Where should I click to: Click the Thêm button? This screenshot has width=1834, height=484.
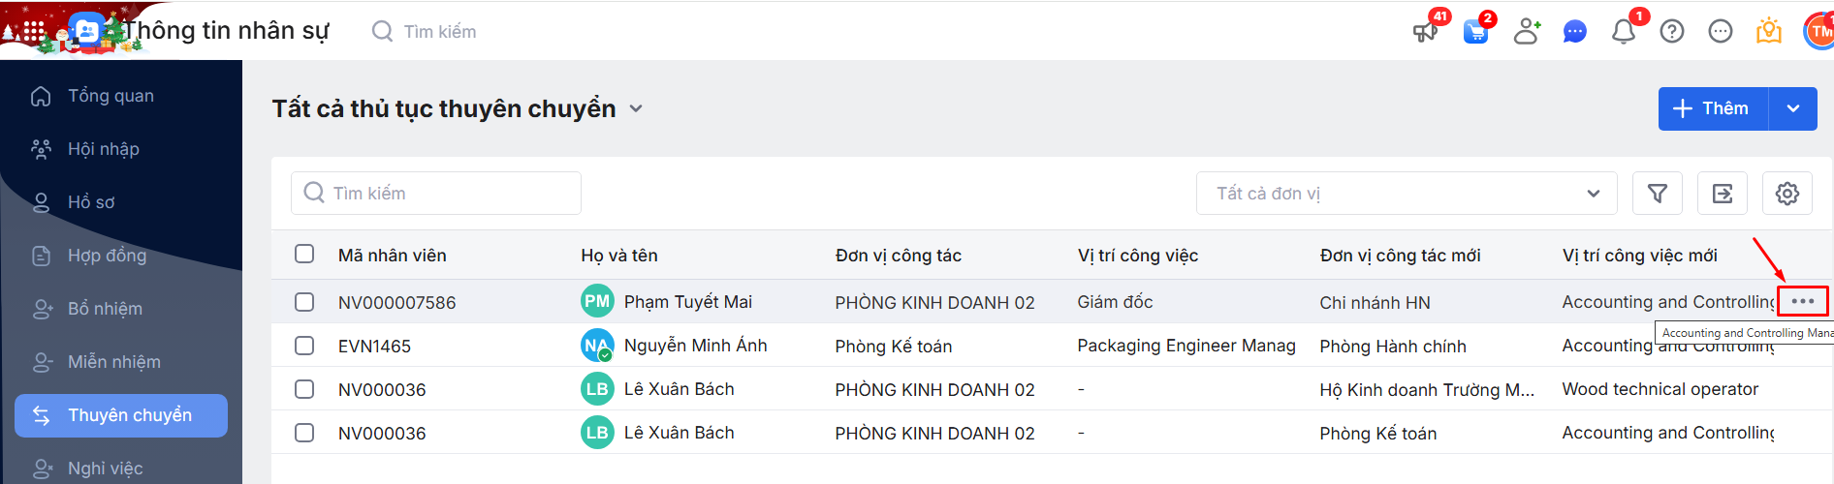pos(1713,108)
